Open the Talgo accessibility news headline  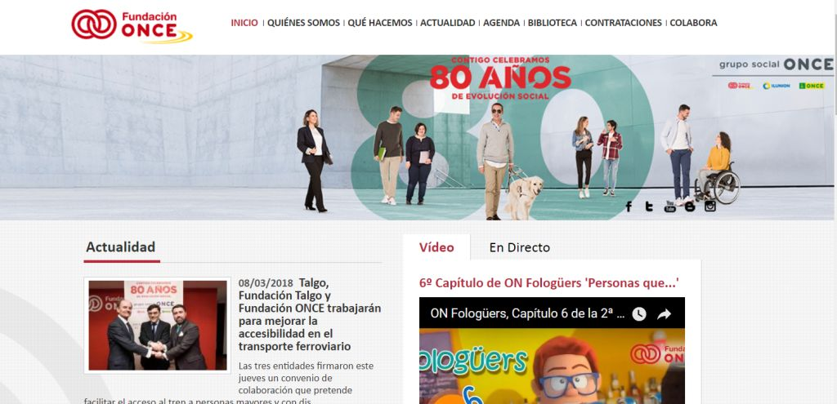coord(310,314)
